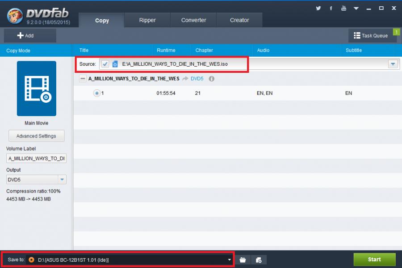Save as ISO image file icon
The height and width of the screenshot is (268, 402).
(x=259, y=260)
